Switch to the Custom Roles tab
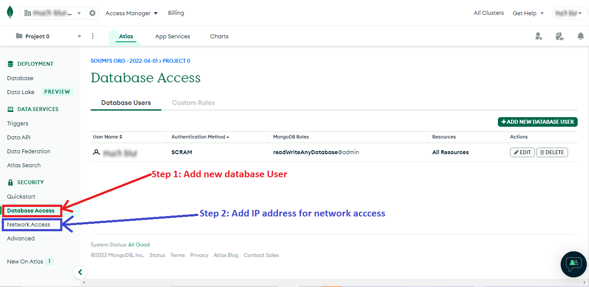589x287 pixels. coord(193,102)
